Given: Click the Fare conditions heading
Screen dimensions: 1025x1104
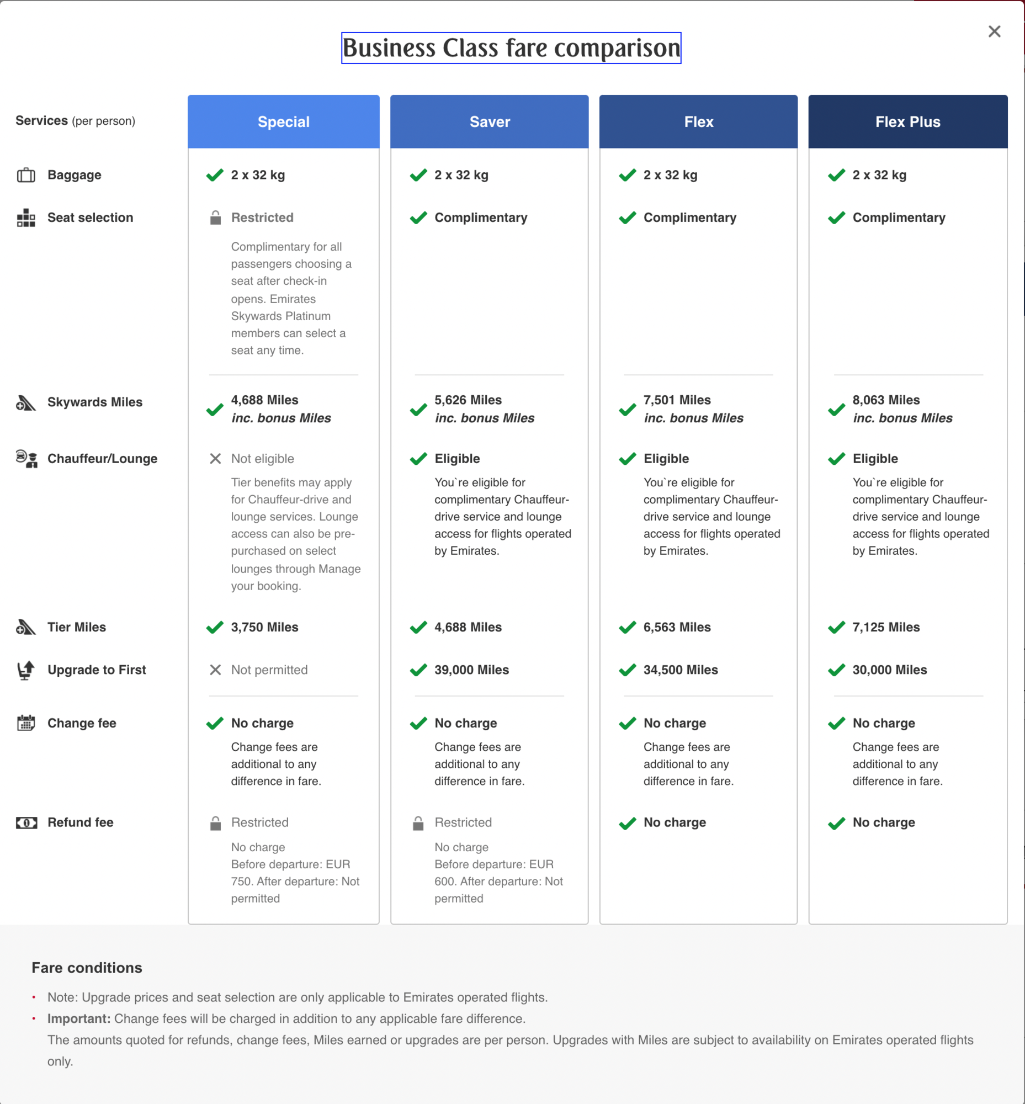Looking at the screenshot, I should [87, 968].
